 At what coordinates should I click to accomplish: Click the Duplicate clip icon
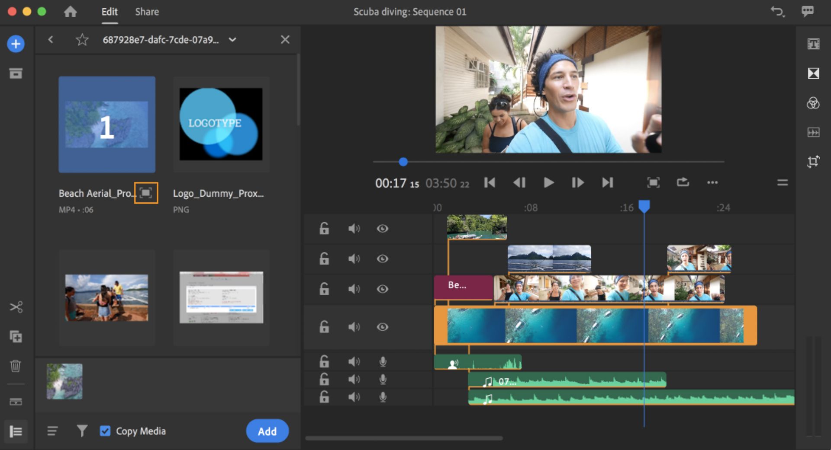pyautogui.click(x=16, y=337)
